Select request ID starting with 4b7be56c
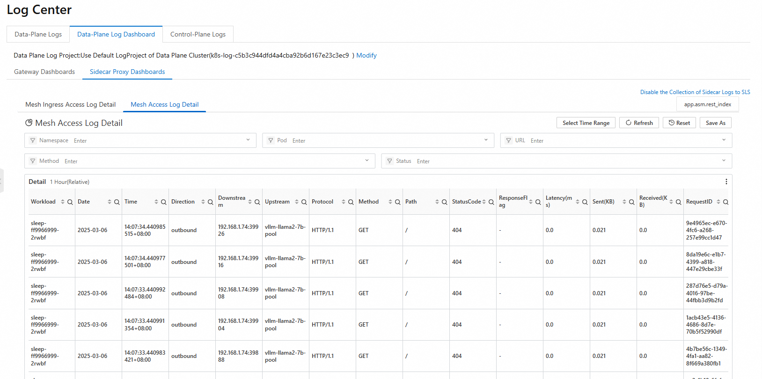This screenshot has height=379, width=762. point(707,356)
